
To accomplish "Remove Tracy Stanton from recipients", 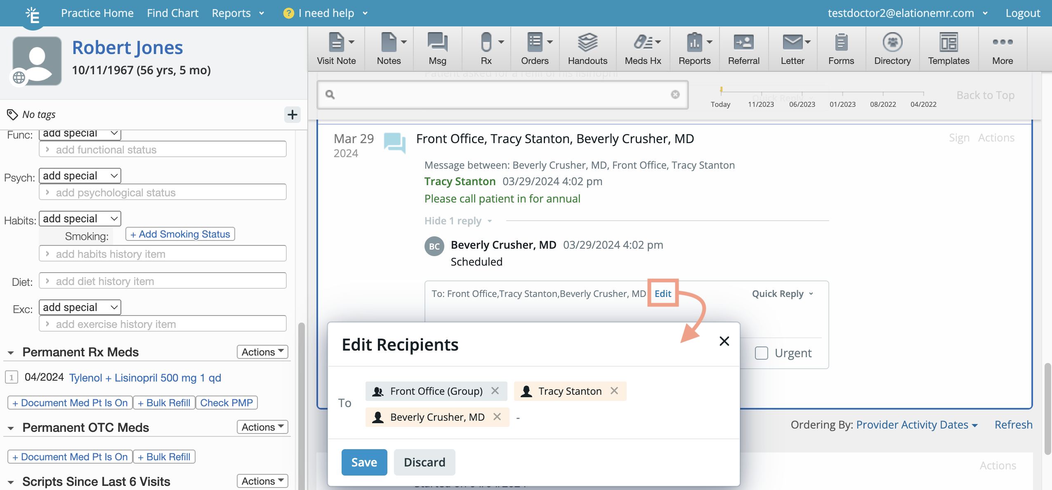I will [614, 391].
